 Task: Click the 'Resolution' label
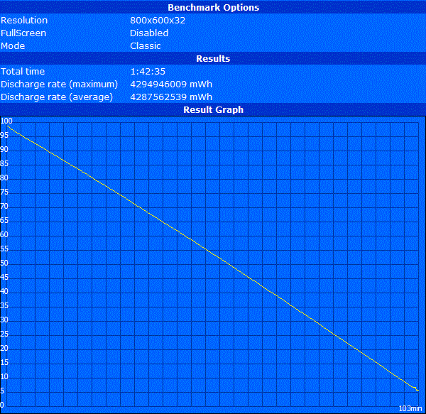pyautogui.click(x=24, y=21)
